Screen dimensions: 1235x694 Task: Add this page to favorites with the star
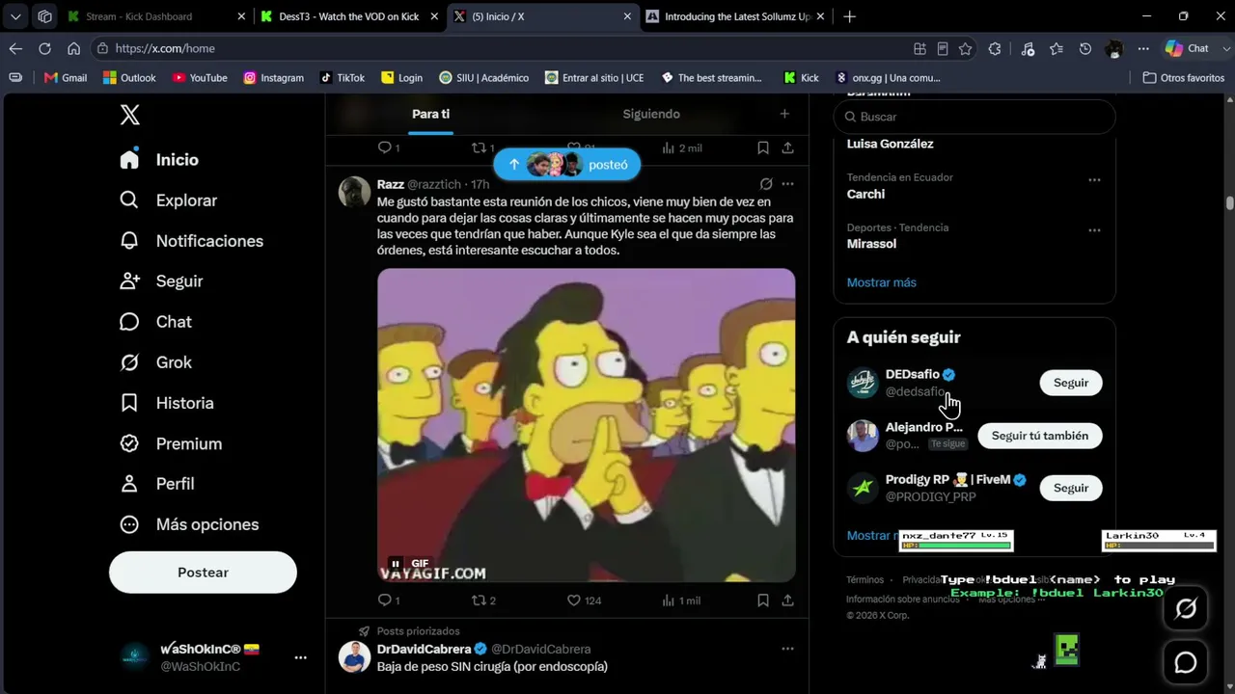[x=966, y=48]
